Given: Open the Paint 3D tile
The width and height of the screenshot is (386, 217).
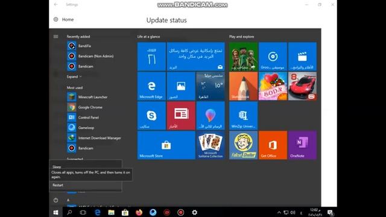Looking at the screenshot, I should (x=210, y=116).
